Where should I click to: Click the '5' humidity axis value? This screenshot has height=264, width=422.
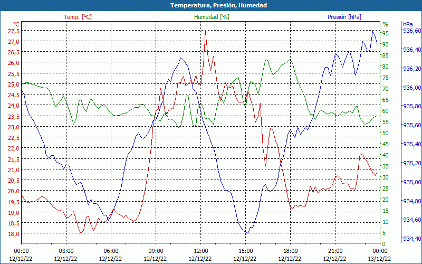click(x=384, y=233)
